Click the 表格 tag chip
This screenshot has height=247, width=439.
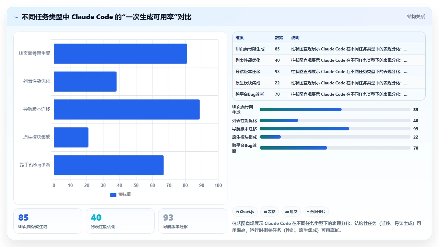270,212
